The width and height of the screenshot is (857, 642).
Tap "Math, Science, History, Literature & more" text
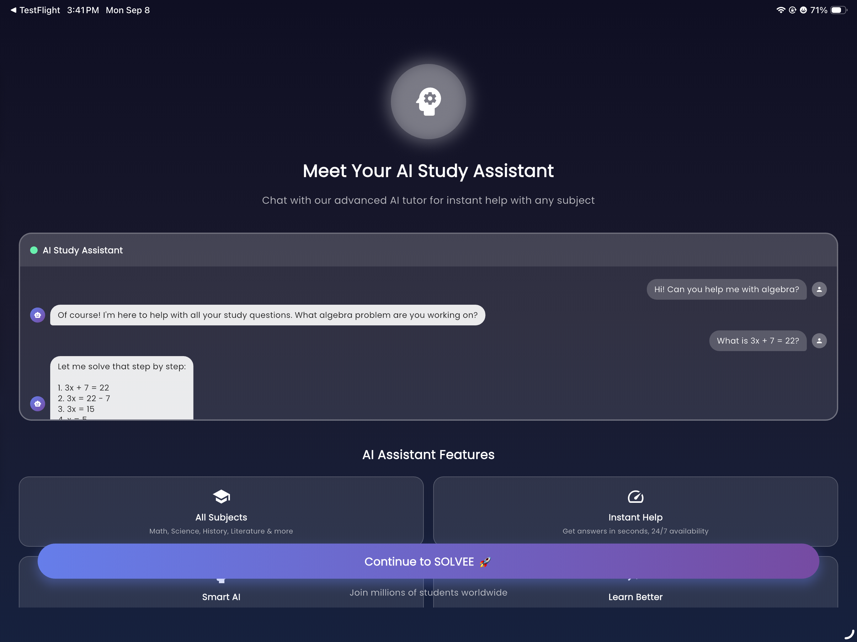221,531
